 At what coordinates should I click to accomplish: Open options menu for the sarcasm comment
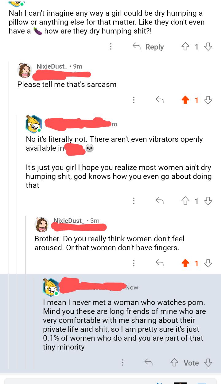[x=134, y=100]
